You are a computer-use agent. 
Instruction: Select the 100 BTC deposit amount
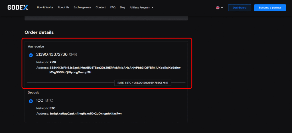click(45, 101)
